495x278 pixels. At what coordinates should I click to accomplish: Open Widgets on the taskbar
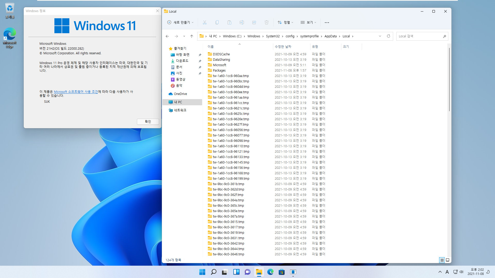(236, 272)
